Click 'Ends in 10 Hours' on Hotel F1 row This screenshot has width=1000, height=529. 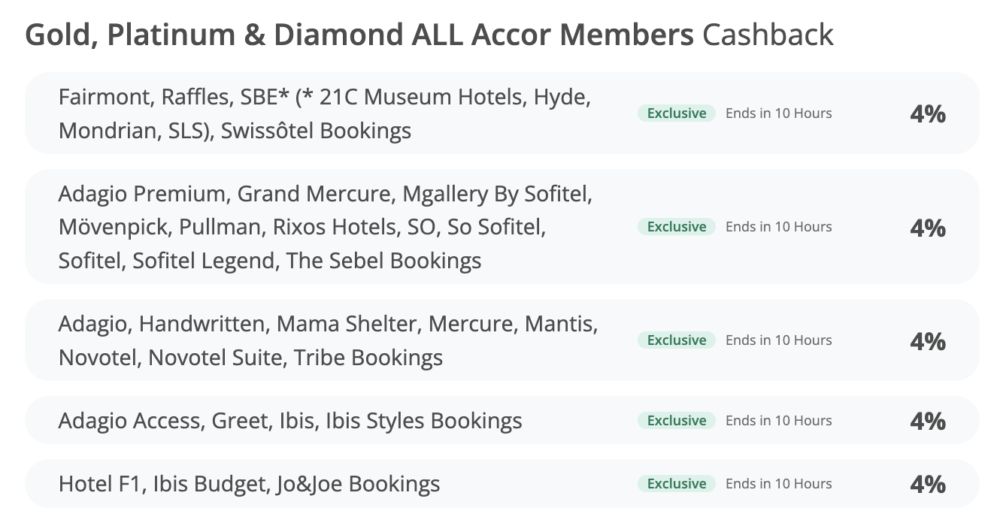[x=778, y=484]
